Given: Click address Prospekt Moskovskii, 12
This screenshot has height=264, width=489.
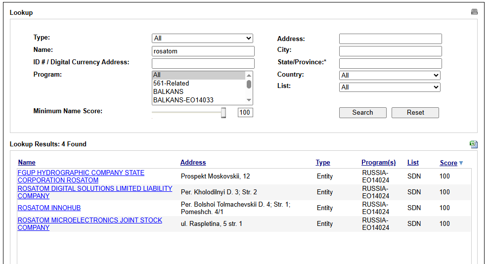Looking at the screenshot, I should click(215, 176).
